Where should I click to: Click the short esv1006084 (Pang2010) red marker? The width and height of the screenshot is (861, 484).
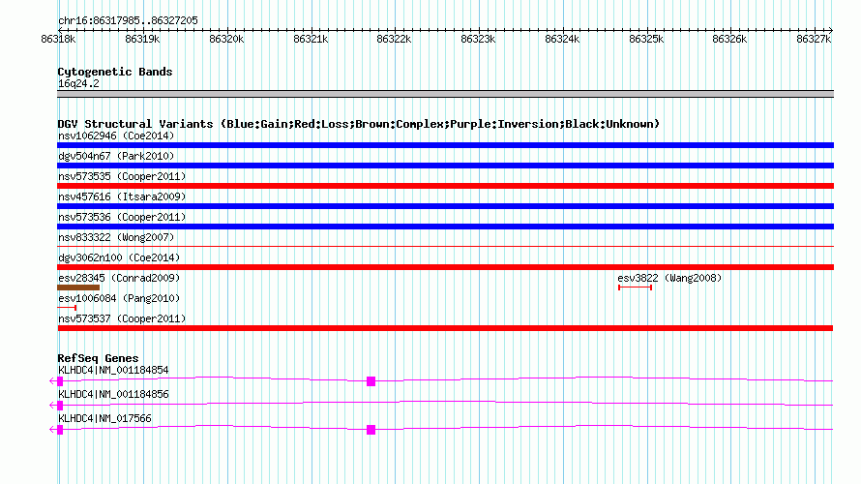tap(67, 308)
